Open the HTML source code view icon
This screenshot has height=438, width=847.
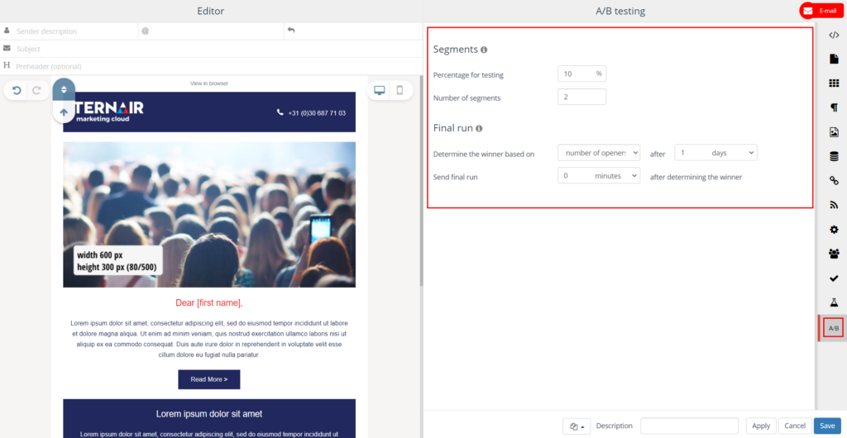[834, 36]
